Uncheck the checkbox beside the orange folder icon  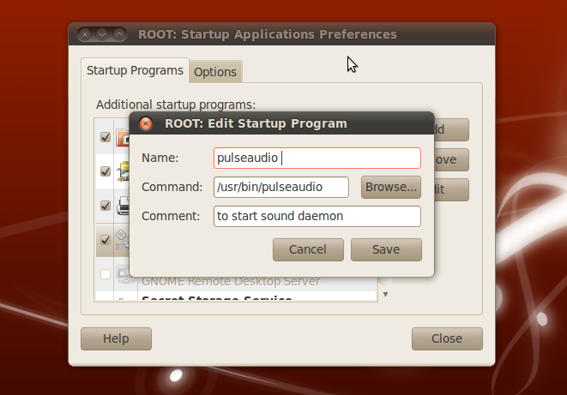pyautogui.click(x=106, y=137)
